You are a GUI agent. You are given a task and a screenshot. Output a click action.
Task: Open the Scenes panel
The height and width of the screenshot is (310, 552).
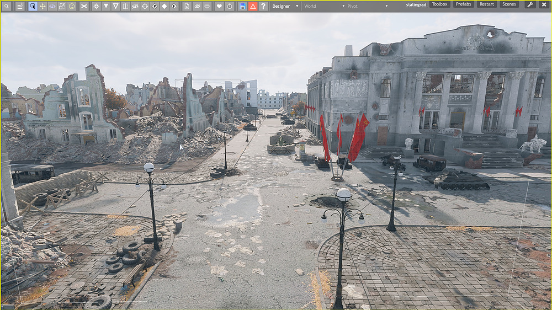pos(509,4)
